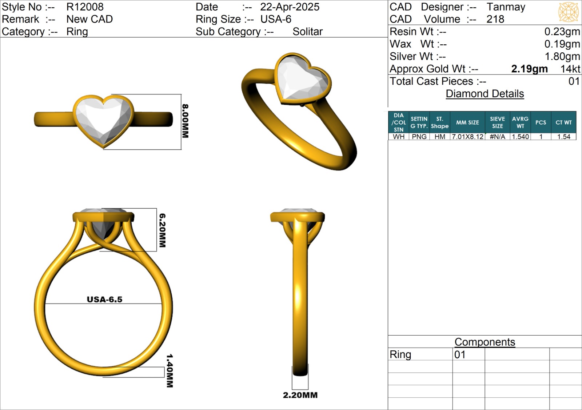Select the 1.40MM shank thickness label
This screenshot has width=582, height=410.
(170, 371)
